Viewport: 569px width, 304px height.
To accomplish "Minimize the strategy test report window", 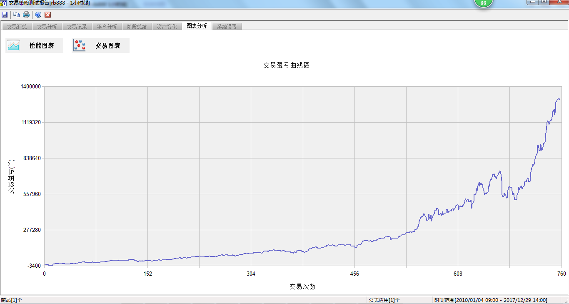I will (532, 2).
